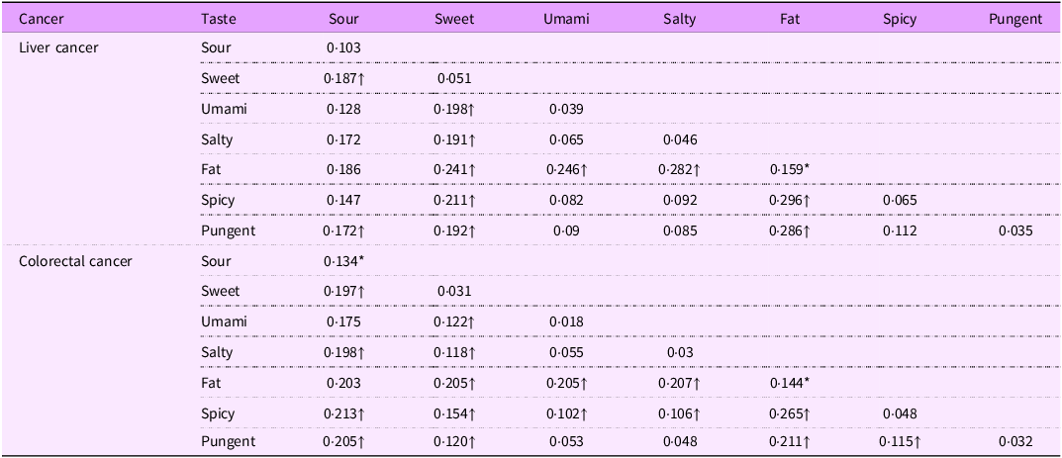The image size is (1062, 458).
Task: Click the 0·265↑ value cell
Action: 791,412
